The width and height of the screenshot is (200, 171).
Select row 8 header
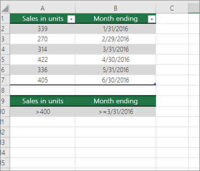5,90
